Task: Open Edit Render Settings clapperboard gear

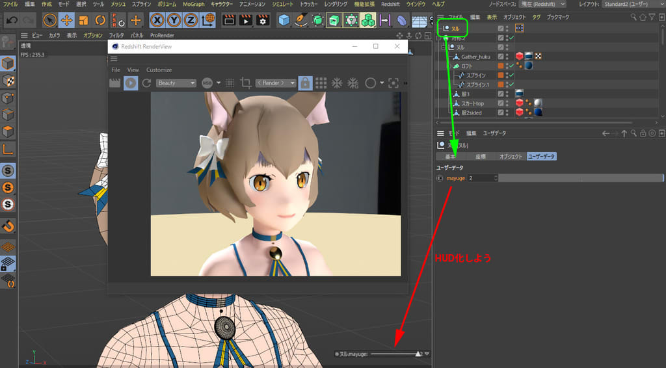Action: pos(263,20)
